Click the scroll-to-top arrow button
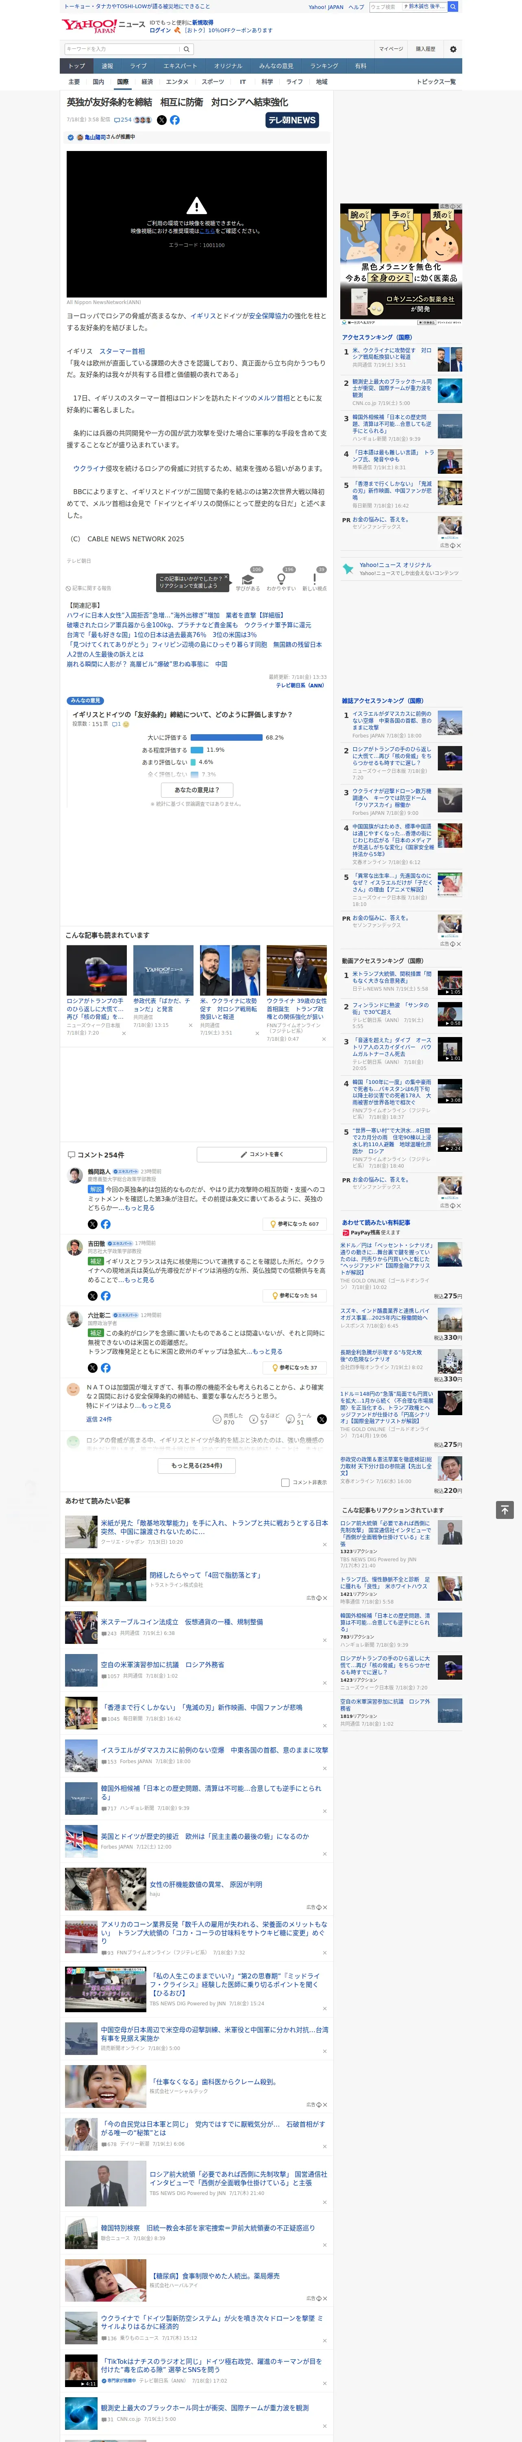Viewport: 522px width, 2442px height. click(505, 1509)
